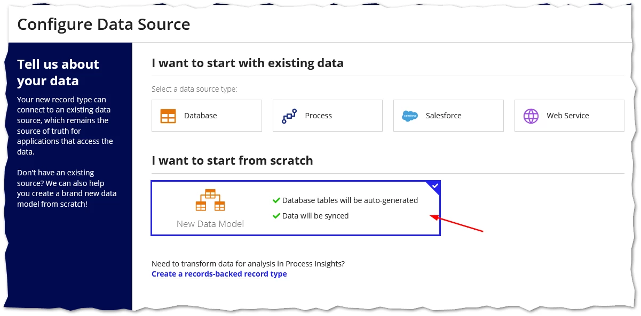Click green check beside Data will be synced
641x316 pixels.
point(276,216)
